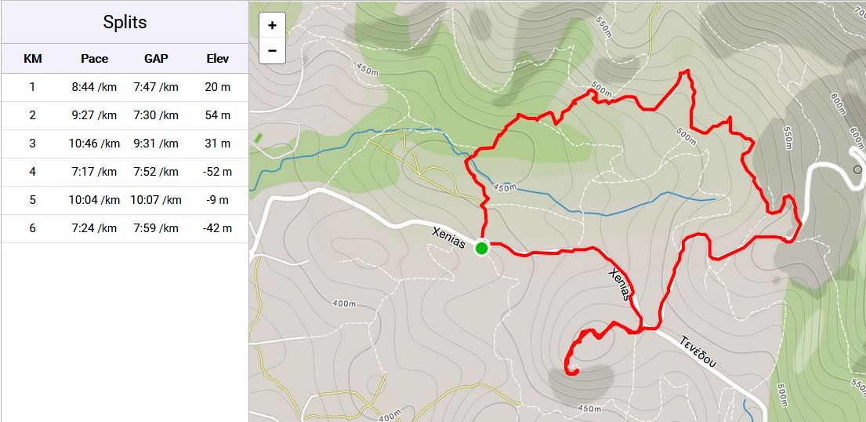Click the northernmost peak of red route
This screenshot has height=422, width=866.
point(687,71)
